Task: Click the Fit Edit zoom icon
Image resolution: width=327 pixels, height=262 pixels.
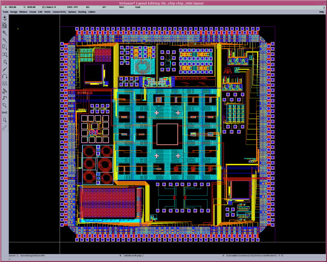Action: [x=4, y=25]
